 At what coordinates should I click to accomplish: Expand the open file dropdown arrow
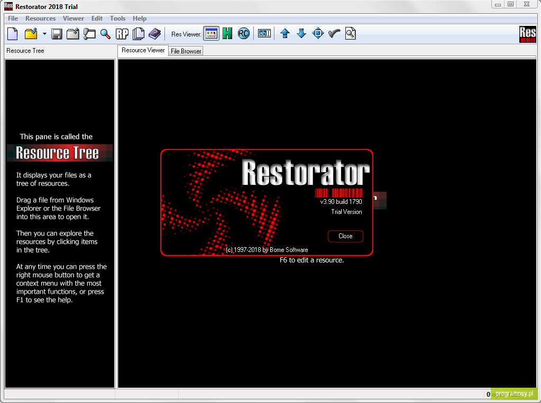[x=44, y=34]
